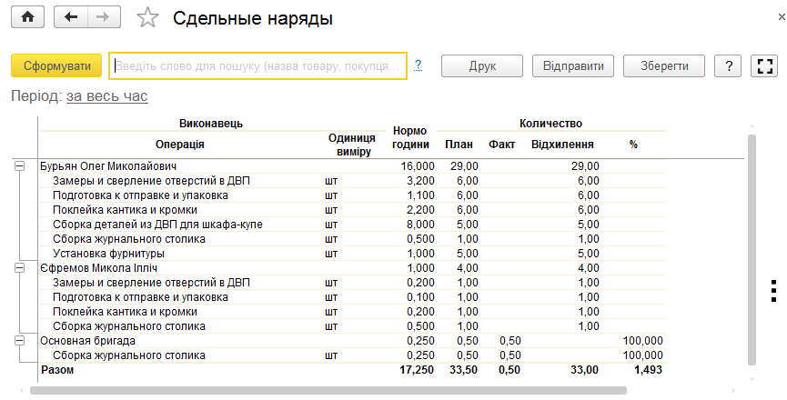Click the horizontal scrollbar below the table
This screenshot has width=787, height=400.
pyautogui.click(x=328, y=390)
